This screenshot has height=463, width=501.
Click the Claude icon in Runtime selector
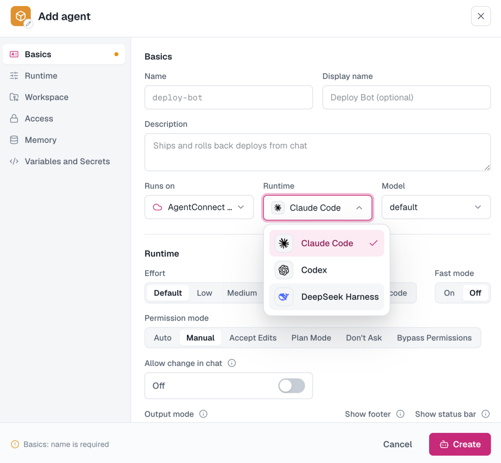coord(278,208)
